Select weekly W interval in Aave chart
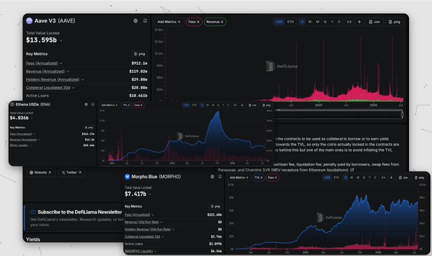The width and height of the screenshot is (432, 256). [x=309, y=22]
